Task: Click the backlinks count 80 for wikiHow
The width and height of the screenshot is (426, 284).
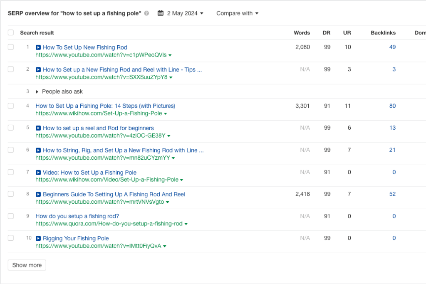Action: 392,106
